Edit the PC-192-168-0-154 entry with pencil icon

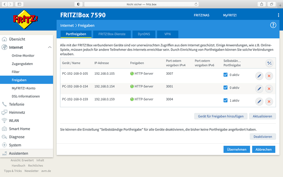tap(259, 89)
